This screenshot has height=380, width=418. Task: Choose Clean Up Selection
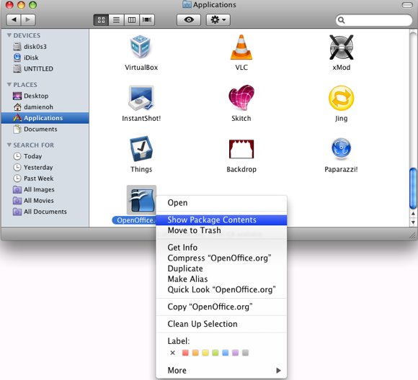click(x=221, y=324)
